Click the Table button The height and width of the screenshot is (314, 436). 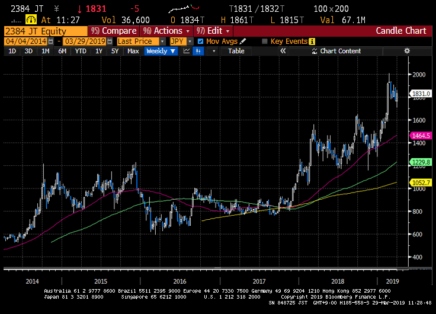236,52
